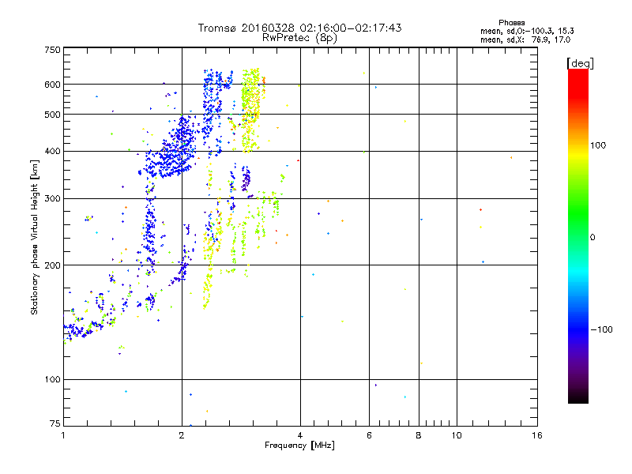Click the 'Frequency [MHz]' axis label
This screenshot has height=474, width=632.
(x=299, y=446)
